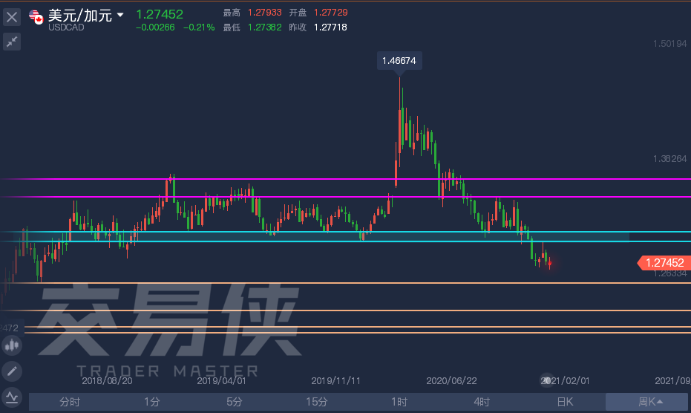This screenshot has height=413, width=691.
Task: Click the 1.46674 peak price label
Action: 399,61
